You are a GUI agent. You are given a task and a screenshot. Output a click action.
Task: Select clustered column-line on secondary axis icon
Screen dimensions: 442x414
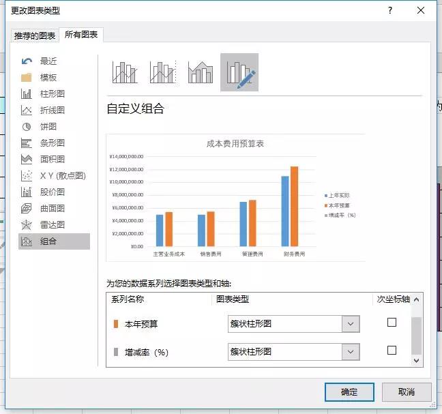(163, 72)
